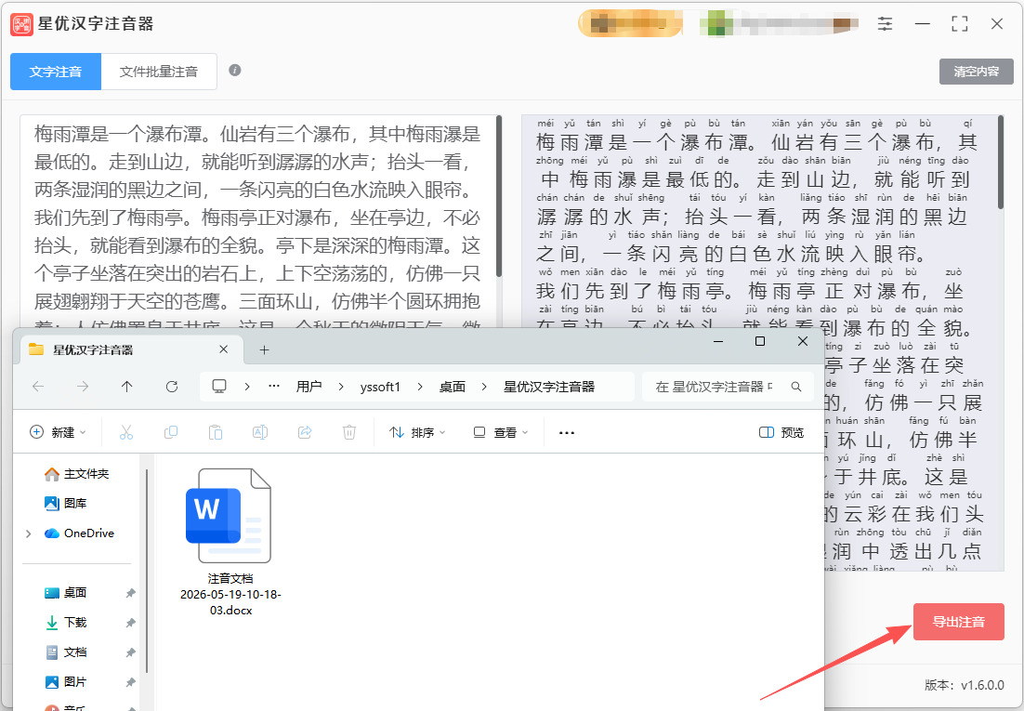Viewport: 1024px width, 711px height.
Task: Unpin the 桌面 quick access pin icon
Action: pyautogui.click(x=130, y=593)
